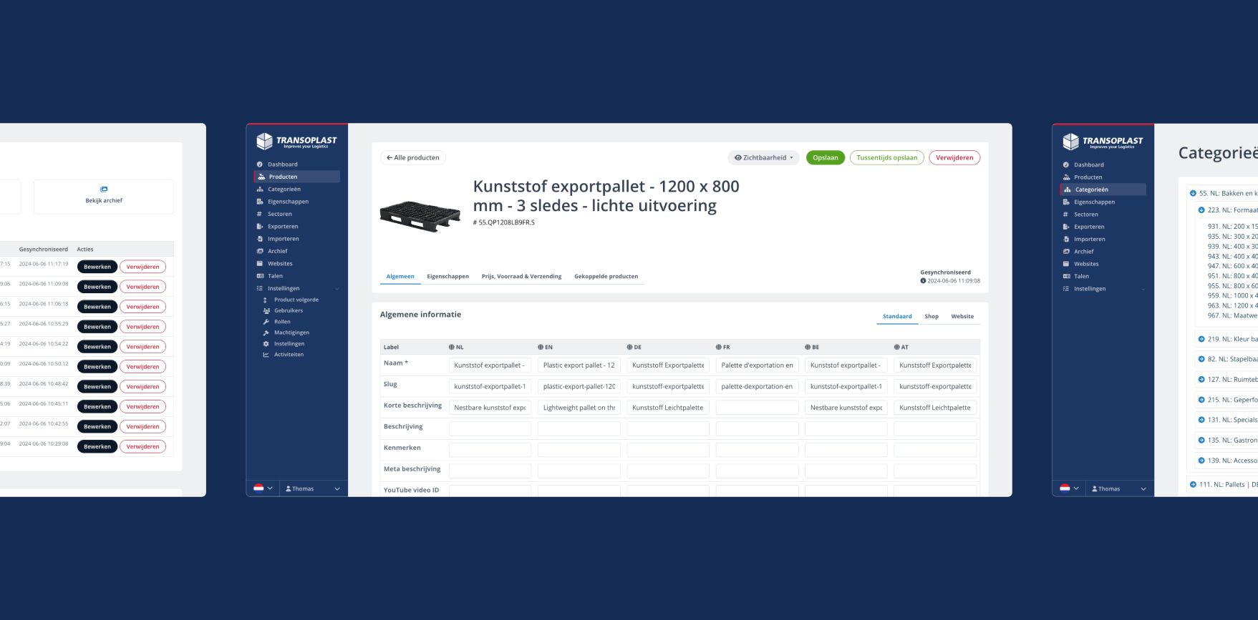Click the Gebruikers users icon
The image size is (1258, 620).
point(266,311)
